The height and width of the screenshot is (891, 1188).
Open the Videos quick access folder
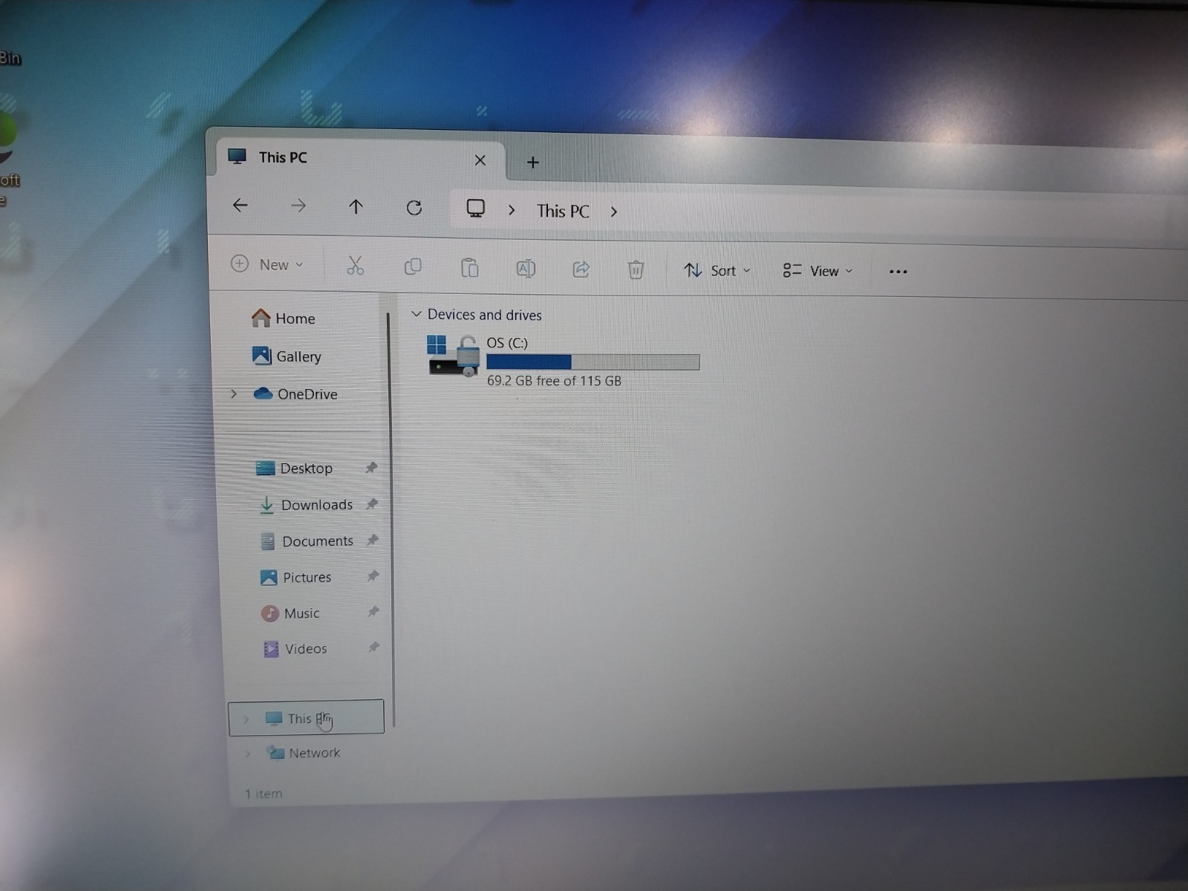pos(295,649)
